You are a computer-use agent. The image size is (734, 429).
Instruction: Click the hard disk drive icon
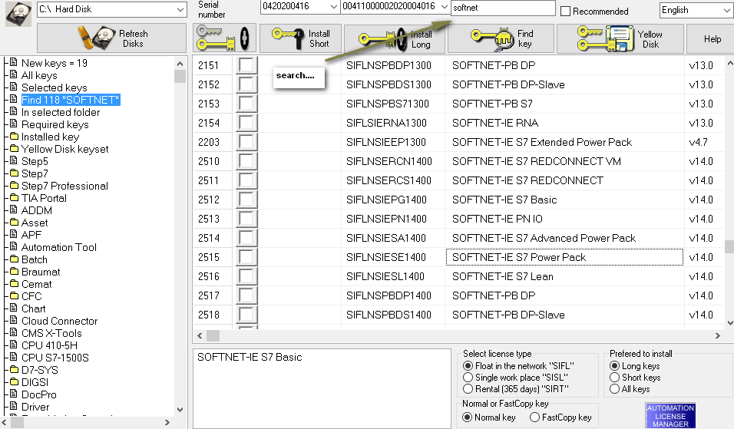[x=18, y=15]
